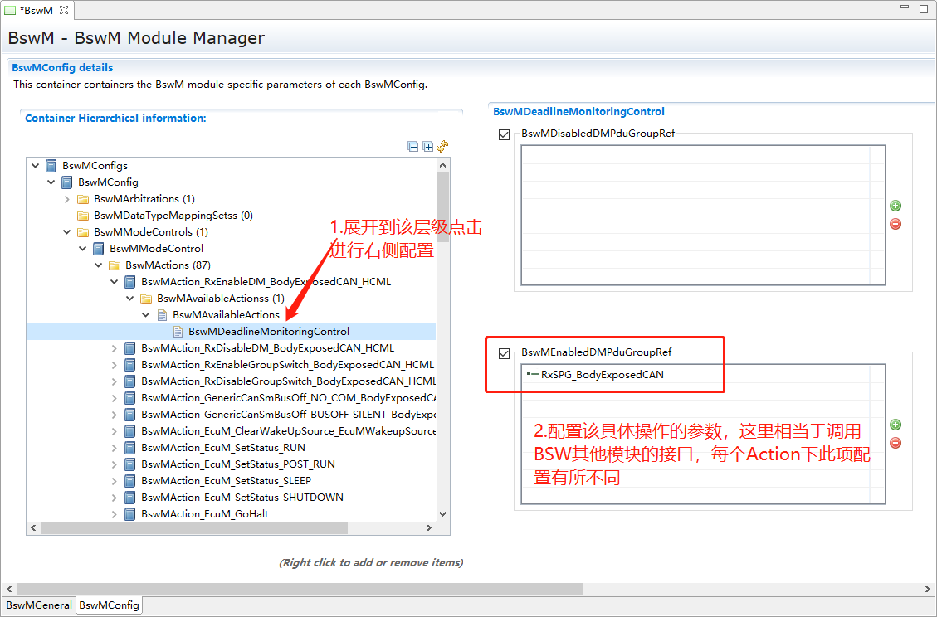Expand the BswMArbitrations (1) folder
The height and width of the screenshot is (617, 937).
(x=67, y=199)
